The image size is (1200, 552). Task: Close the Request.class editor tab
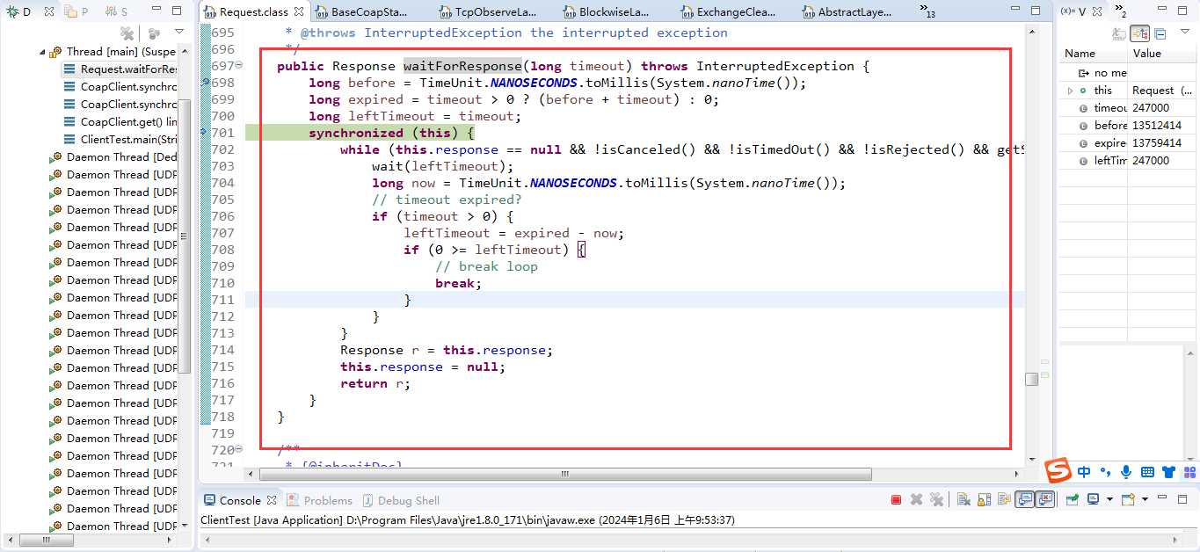299,12
